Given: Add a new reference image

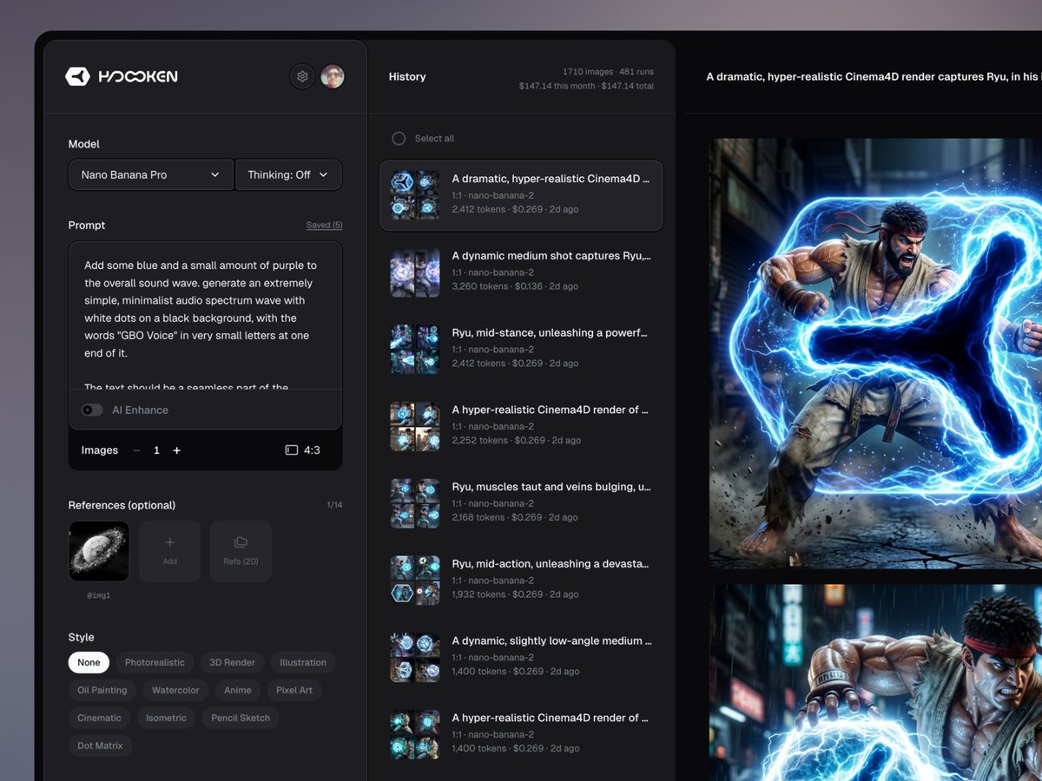Looking at the screenshot, I should 170,551.
